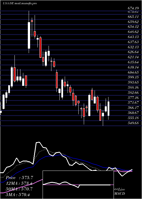Select the 654.12 price axis label
Image resolution: width=142 pixels, height=199 pixels.
tap(133, 27)
